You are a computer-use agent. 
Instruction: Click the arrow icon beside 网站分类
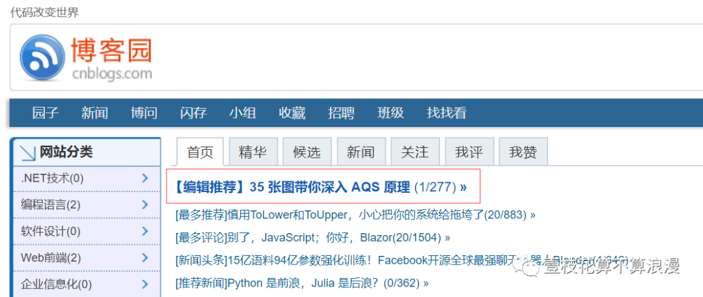(x=28, y=152)
